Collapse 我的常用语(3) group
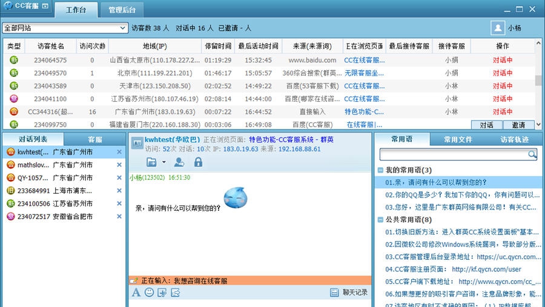This screenshot has width=545, height=307. (380, 170)
